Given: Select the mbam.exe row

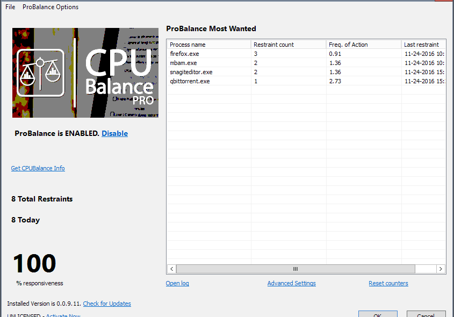Looking at the screenshot, I should click(306, 63).
